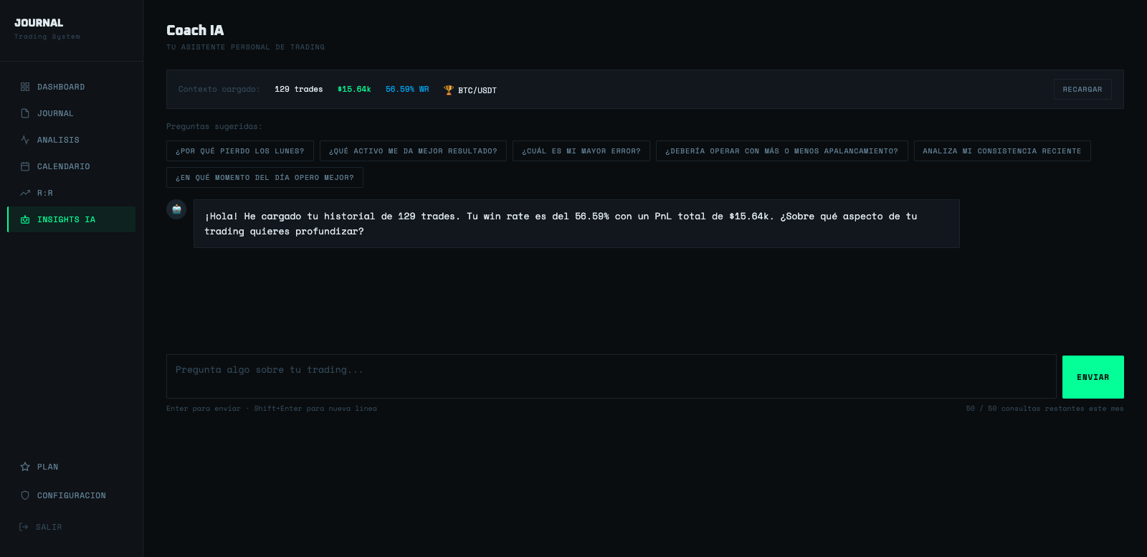
Task: Ask "¿En qué momento del día opero mejor?"
Action: [x=265, y=178]
